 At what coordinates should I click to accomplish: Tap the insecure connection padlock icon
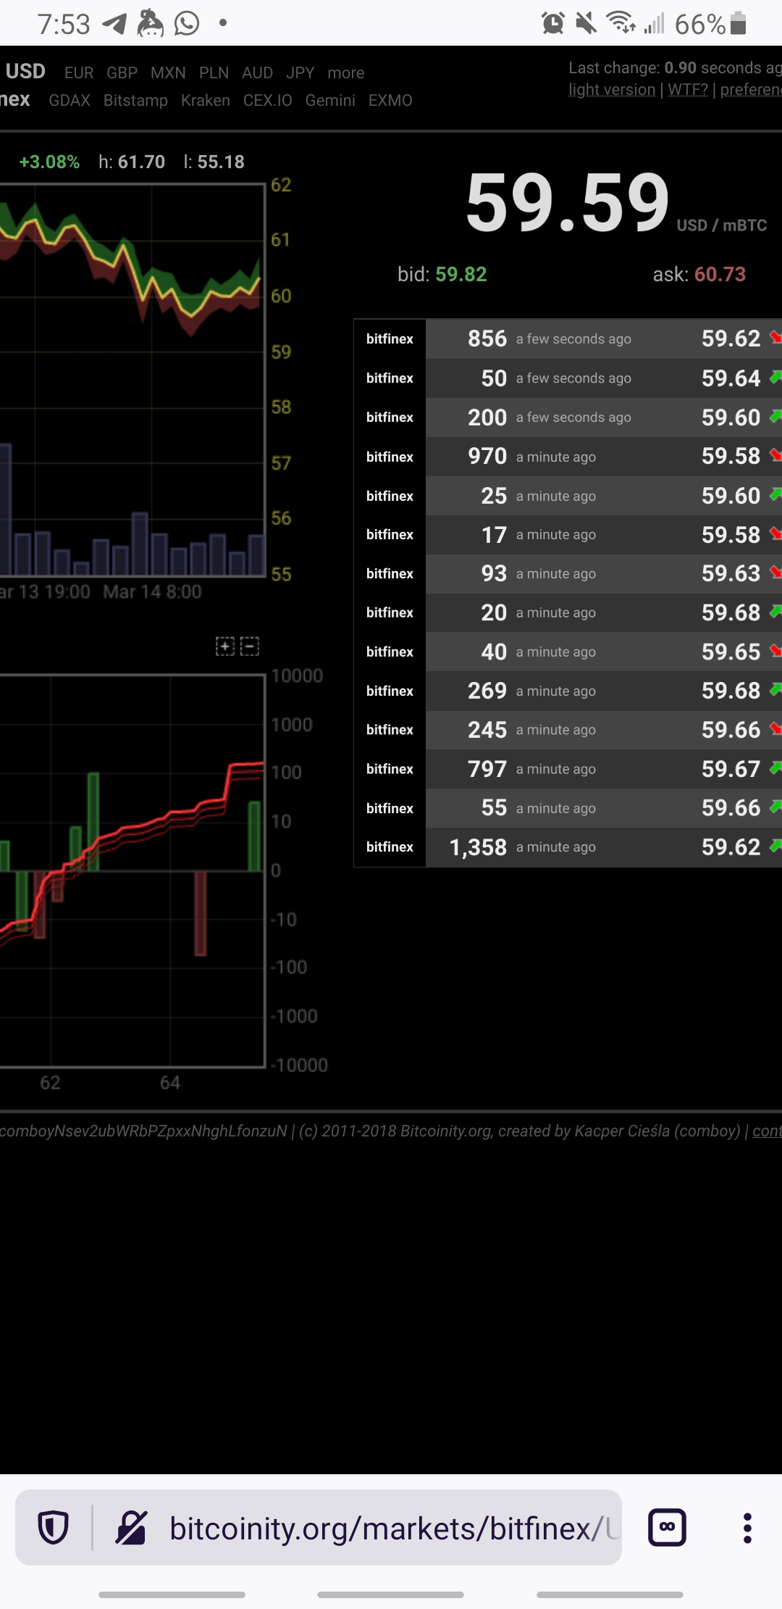(133, 1528)
